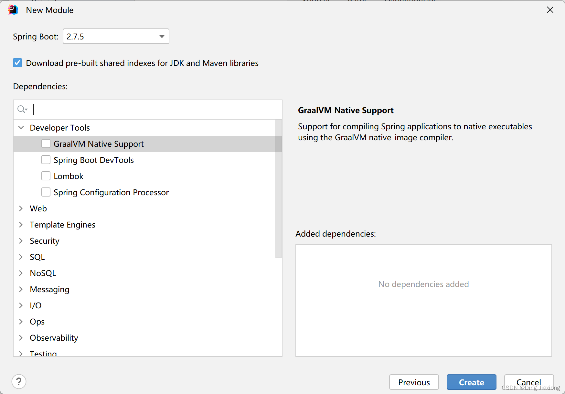Select the NoSQL tree label
Screen dimensions: 565x394
43,273
